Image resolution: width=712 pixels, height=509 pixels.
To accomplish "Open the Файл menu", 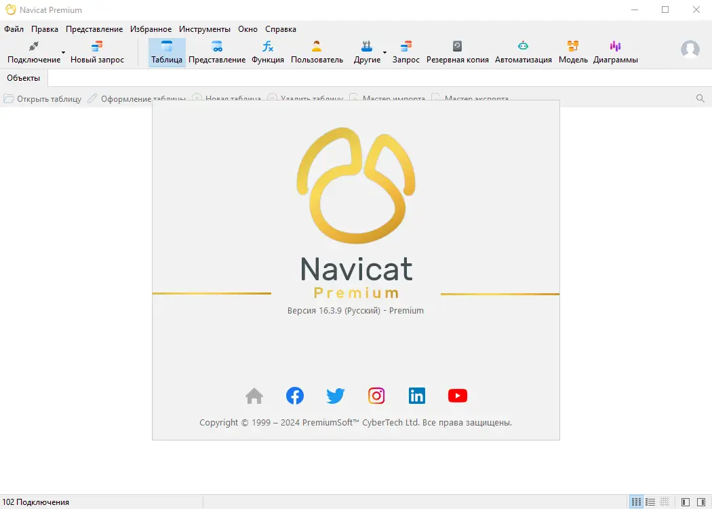I will tap(14, 29).
